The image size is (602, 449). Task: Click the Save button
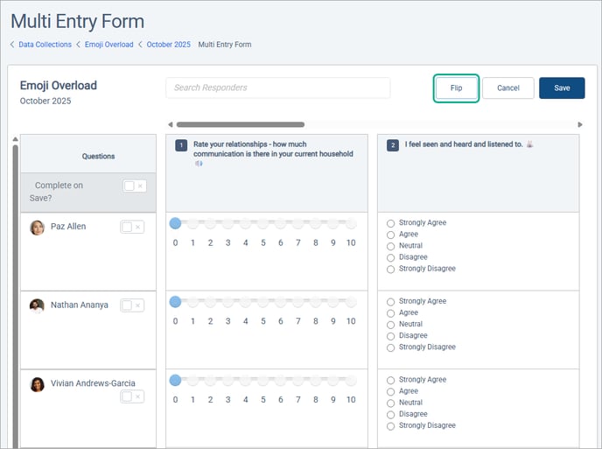point(562,88)
